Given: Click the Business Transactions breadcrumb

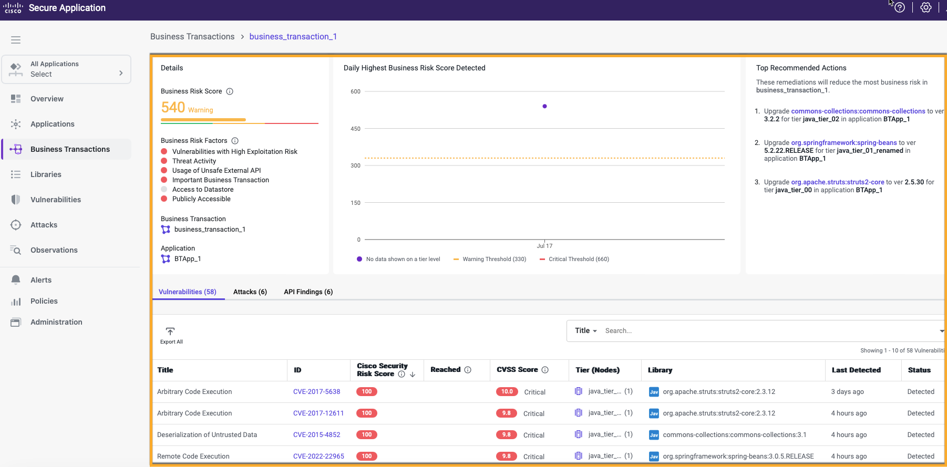Looking at the screenshot, I should (192, 37).
